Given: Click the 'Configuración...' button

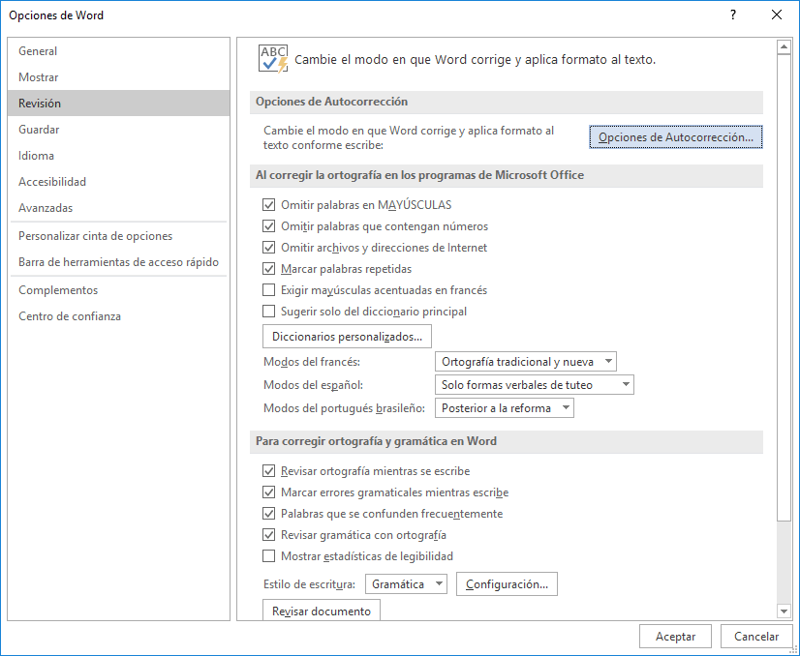Looking at the screenshot, I should 507,584.
